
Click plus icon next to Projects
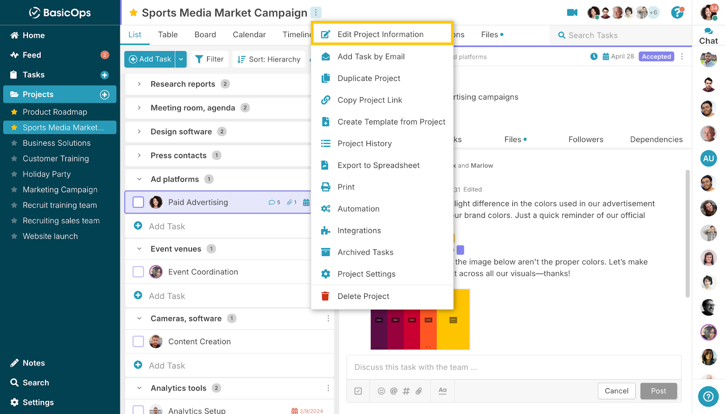(105, 94)
